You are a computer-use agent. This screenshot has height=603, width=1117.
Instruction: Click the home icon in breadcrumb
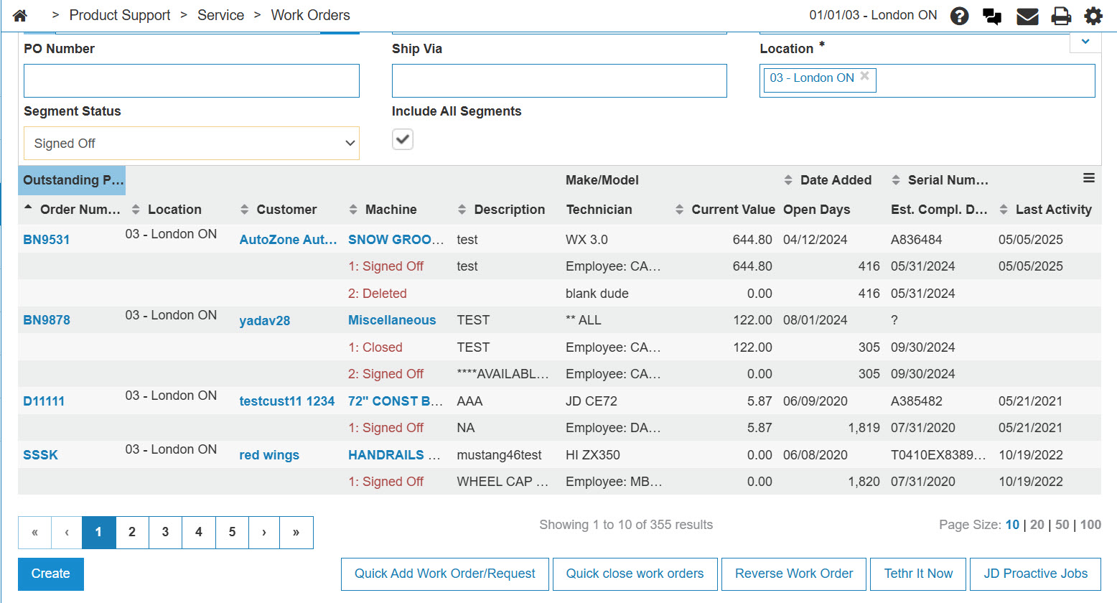coord(20,15)
